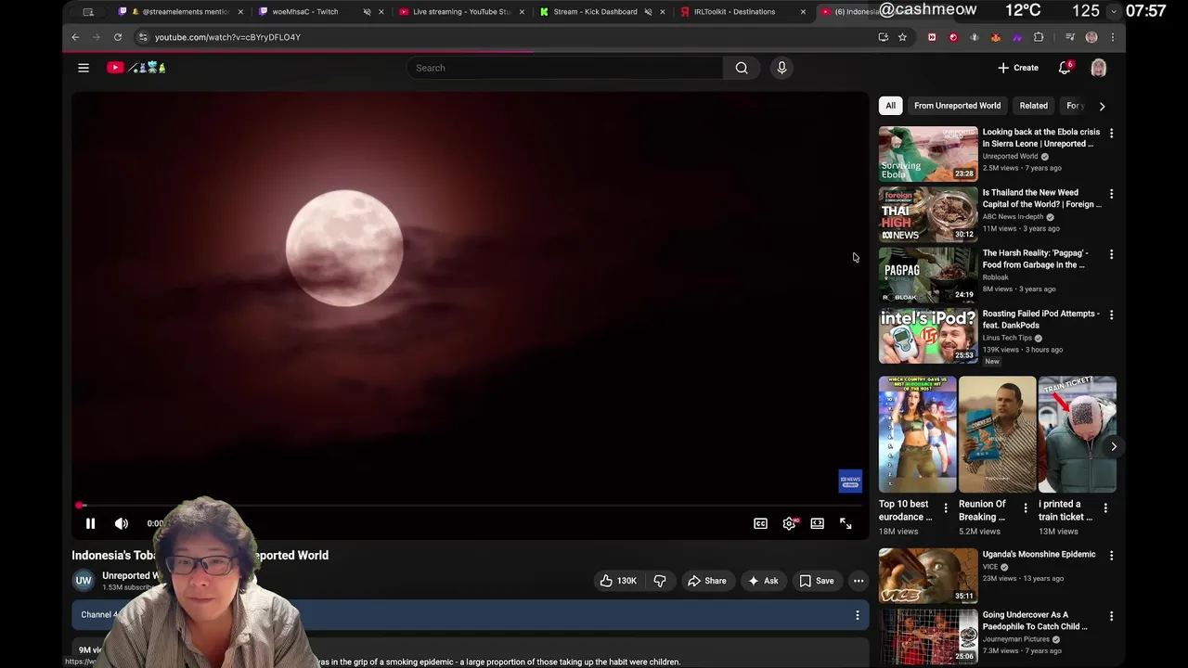Open the account avatar menu
This screenshot has width=1188, height=668.
(1098, 68)
